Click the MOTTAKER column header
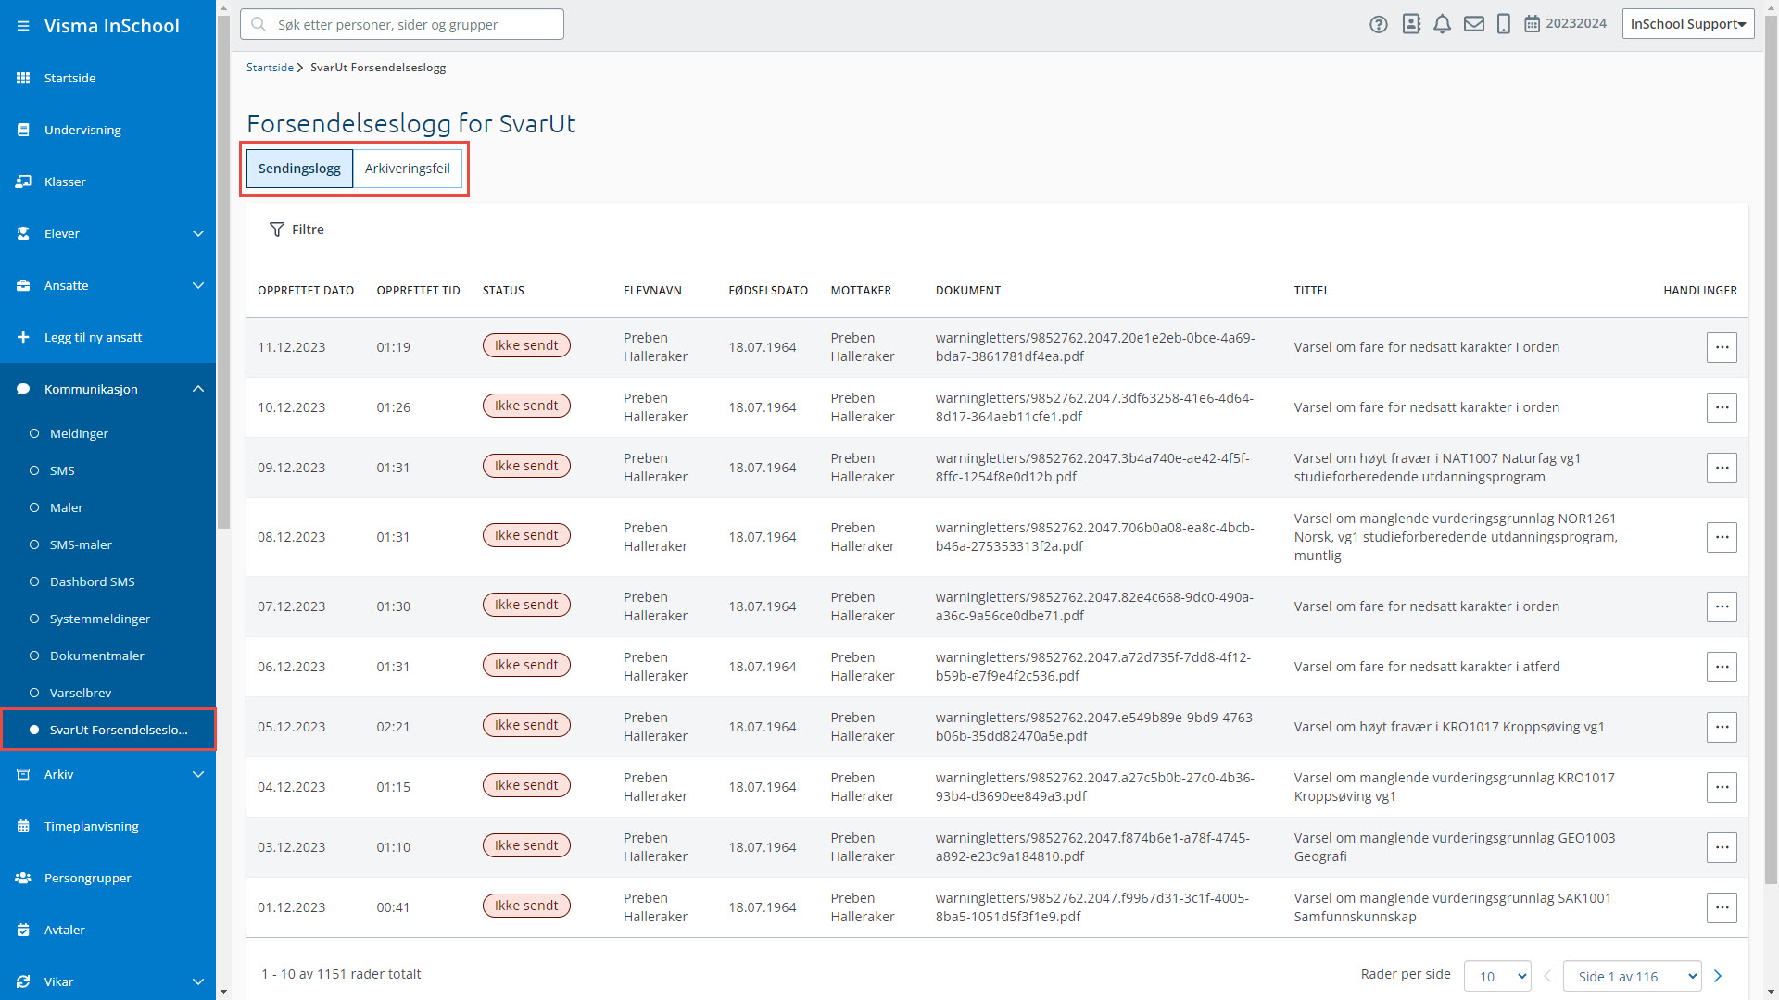The height and width of the screenshot is (1000, 1779). tap(861, 291)
